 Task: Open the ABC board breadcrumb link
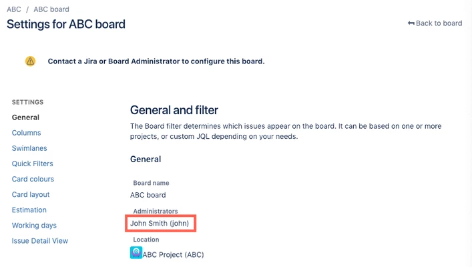coord(51,9)
